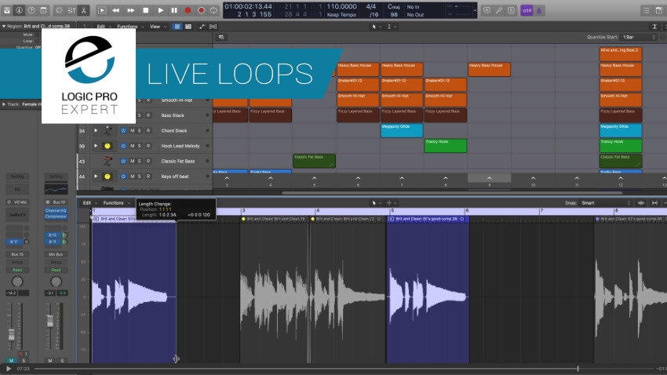Mute the Chord Stack track
Viewport: 667px width, 375px height.
(x=133, y=130)
